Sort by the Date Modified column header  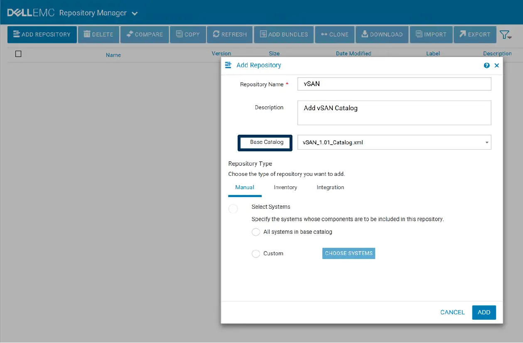coord(354,53)
